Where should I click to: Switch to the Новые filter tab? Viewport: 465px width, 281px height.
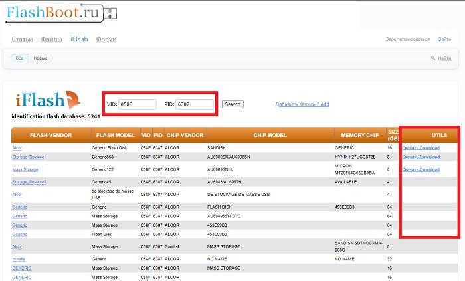41,58
